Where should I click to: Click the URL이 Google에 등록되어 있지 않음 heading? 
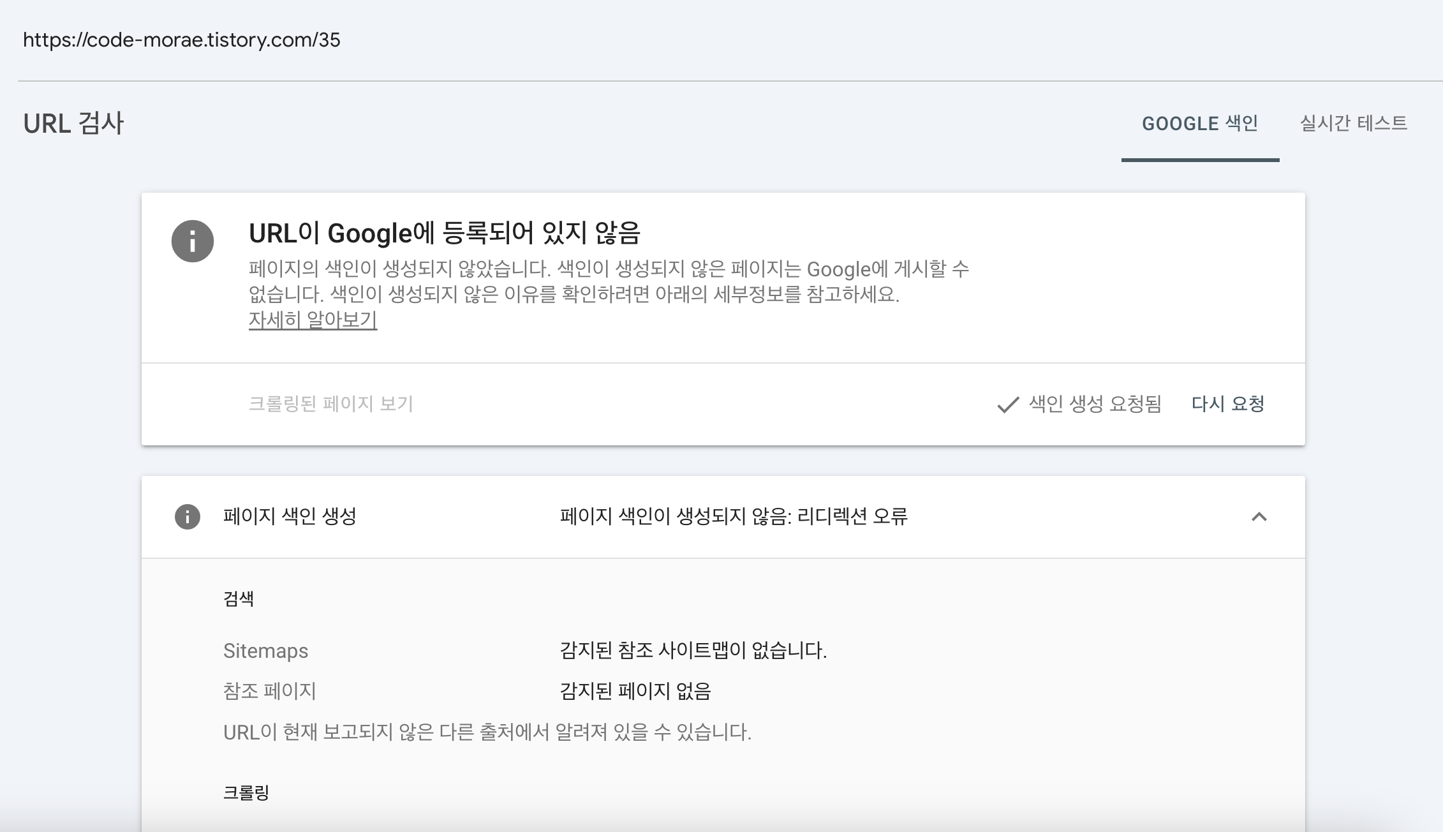point(444,233)
